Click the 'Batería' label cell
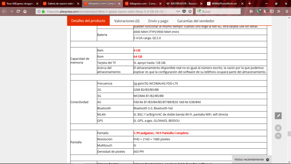This screenshot has height=164, width=291. click(x=115, y=35)
